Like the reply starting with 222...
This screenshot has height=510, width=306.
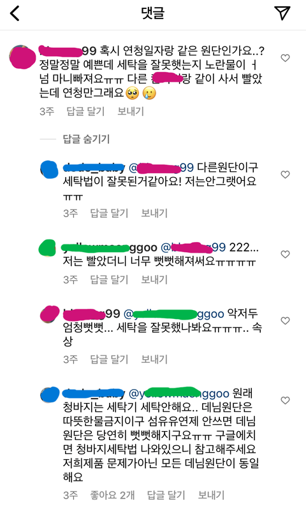coord(285,254)
